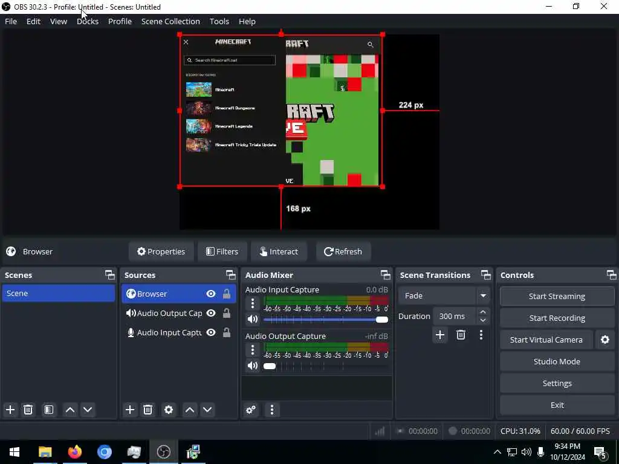Open the Docks menu

[x=88, y=21]
